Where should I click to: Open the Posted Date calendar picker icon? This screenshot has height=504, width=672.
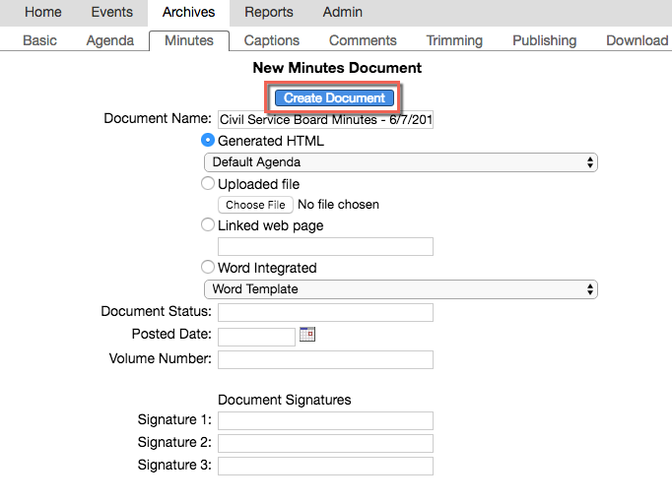[x=307, y=335]
